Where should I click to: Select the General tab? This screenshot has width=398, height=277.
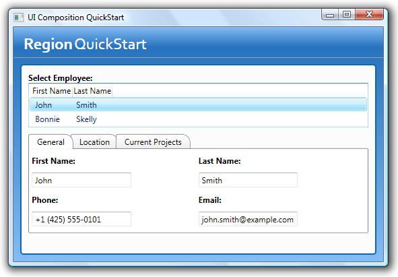pos(51,142)
